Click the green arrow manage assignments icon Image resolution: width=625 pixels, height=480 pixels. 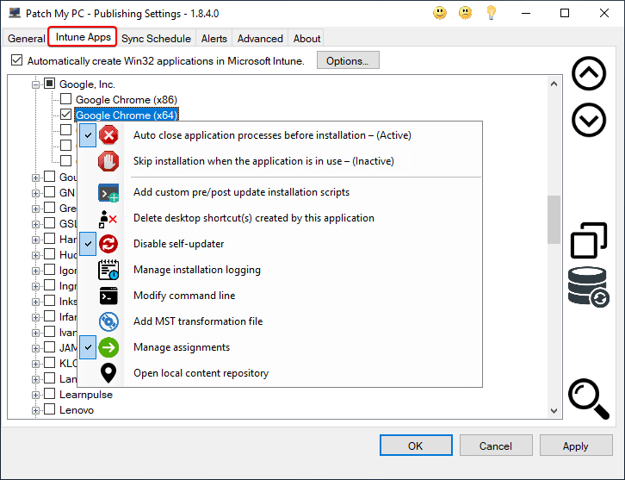tap(108, 347)
